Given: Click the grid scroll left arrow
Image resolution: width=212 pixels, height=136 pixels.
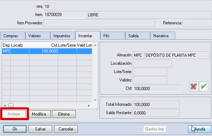Looking at the screenshot, I should click(x=5, y=106).
